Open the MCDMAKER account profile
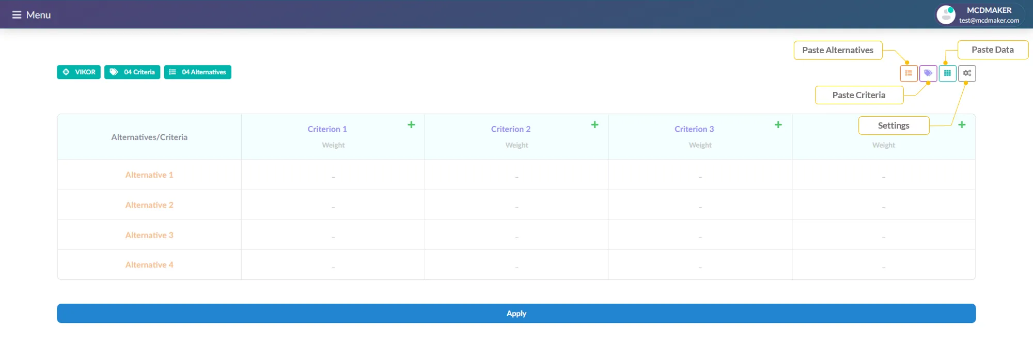This screenshot has height=345, width=1033. pyautogui.click(x=979, y=14)
